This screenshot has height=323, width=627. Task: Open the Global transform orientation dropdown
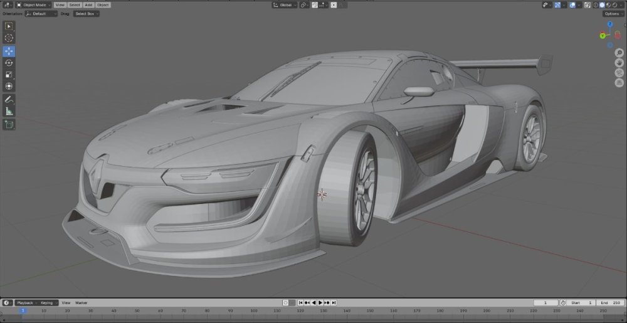[284, 5]
